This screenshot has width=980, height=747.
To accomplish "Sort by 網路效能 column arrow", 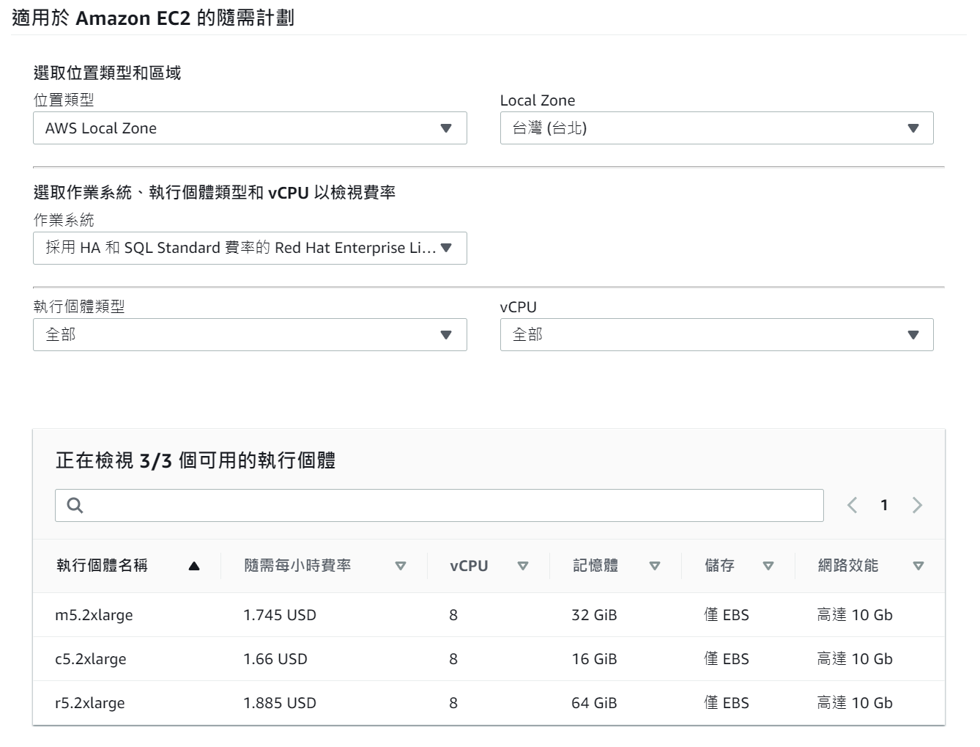I will [x=918, y=566].
